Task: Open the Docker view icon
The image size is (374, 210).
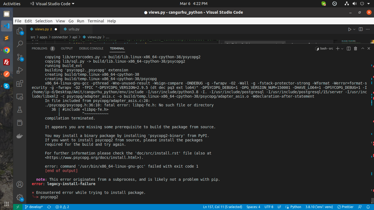Action: (20, 136)
